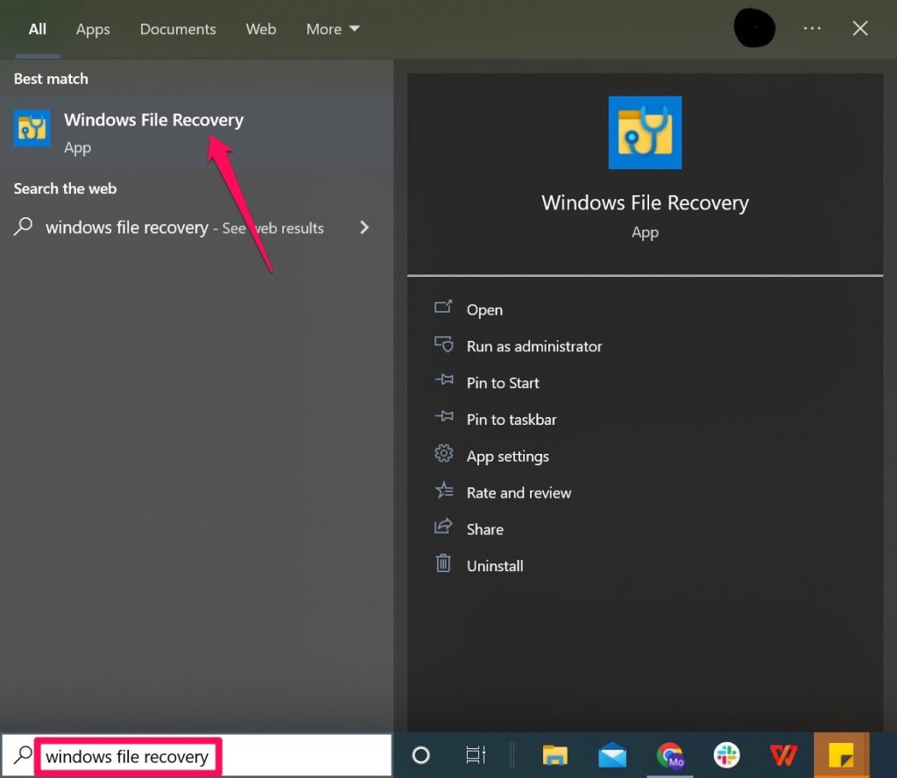Open the ellipsis options menu
The width and height of the screenshot is (897, 778).
pyautogui.click(x=812, y=28)
